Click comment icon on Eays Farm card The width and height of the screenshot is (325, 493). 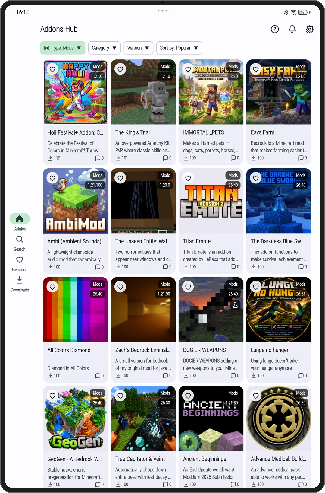coord(301,158)
